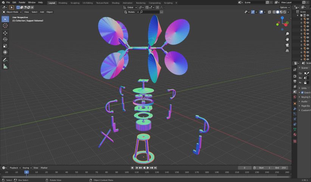Expand the Rigid Body World panel
The image size is (311, 182).
tap(305, 106)
